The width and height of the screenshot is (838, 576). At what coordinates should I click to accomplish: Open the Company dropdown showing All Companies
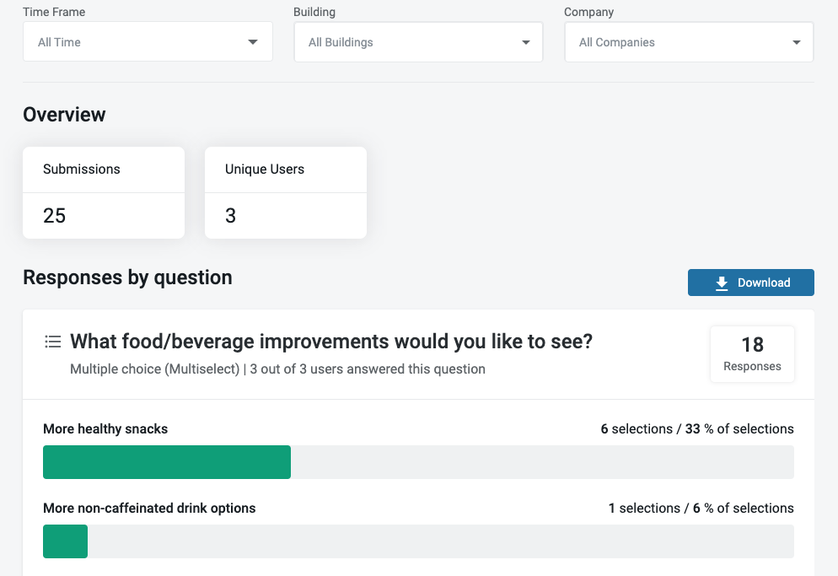pos(688,42)
